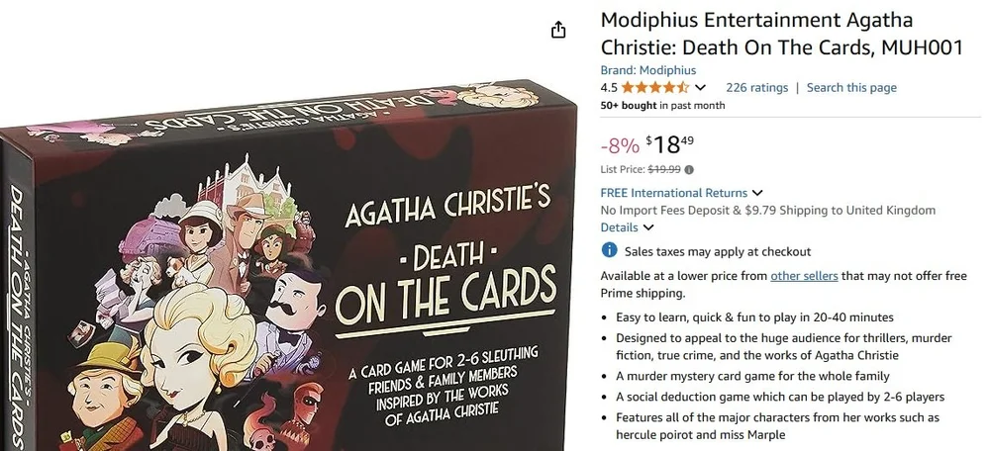Click the share icon above product image
The width and height of the screenshot is (990, 451).
pos(558,30)
